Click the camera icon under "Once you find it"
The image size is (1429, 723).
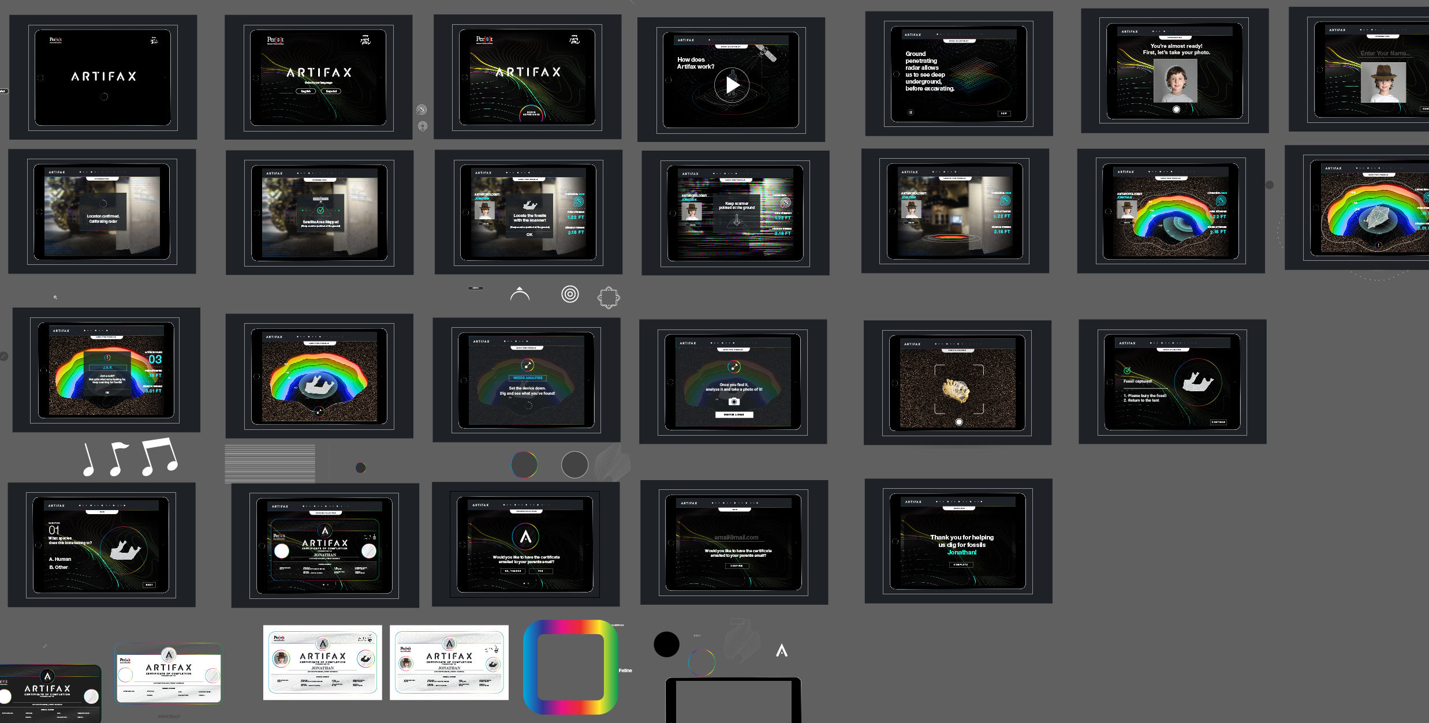point(734,402)
